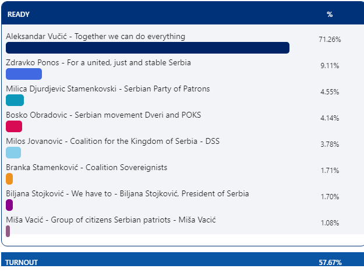364x272 pixels.
Task: Click the crimson Obradovic result bar
Action: (14, 126)
